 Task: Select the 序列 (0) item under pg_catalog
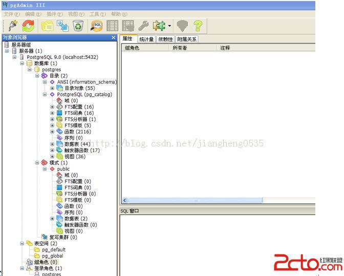coord(74,138)
